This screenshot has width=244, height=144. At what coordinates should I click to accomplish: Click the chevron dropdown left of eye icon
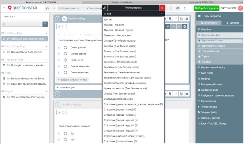(x=171, y=8)
